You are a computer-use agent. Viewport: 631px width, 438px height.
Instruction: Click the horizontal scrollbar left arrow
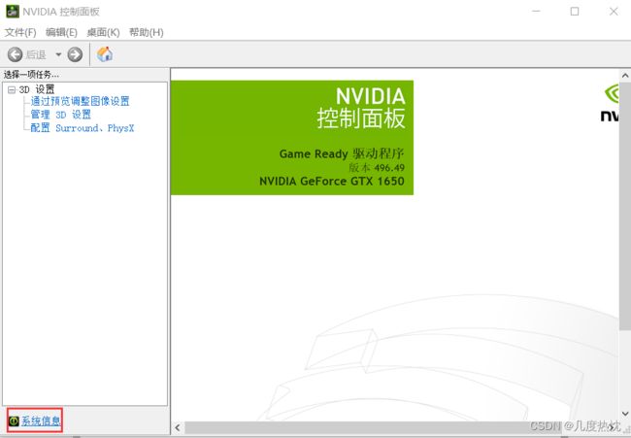(178, 427)
